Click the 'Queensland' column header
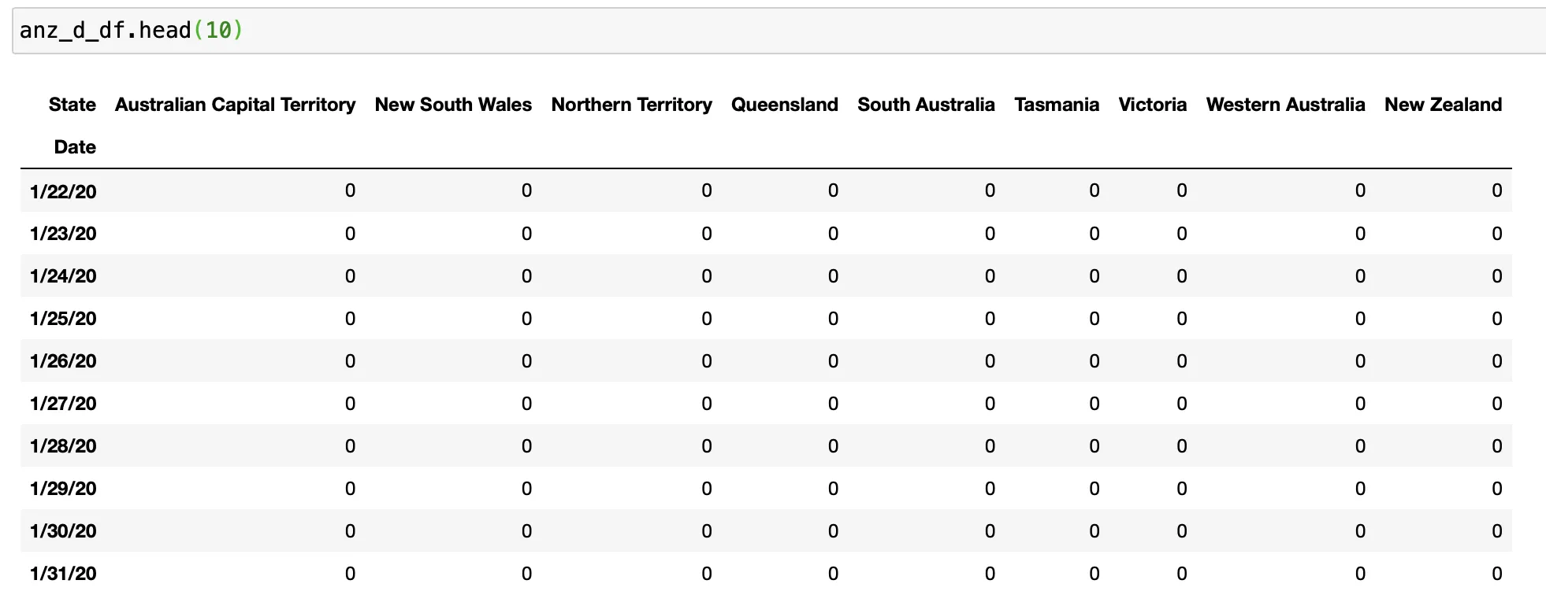Screen dimensions: 1546x606 (785, 105)
